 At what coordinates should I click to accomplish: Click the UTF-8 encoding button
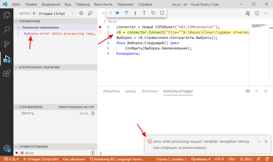tap(219, 159)
